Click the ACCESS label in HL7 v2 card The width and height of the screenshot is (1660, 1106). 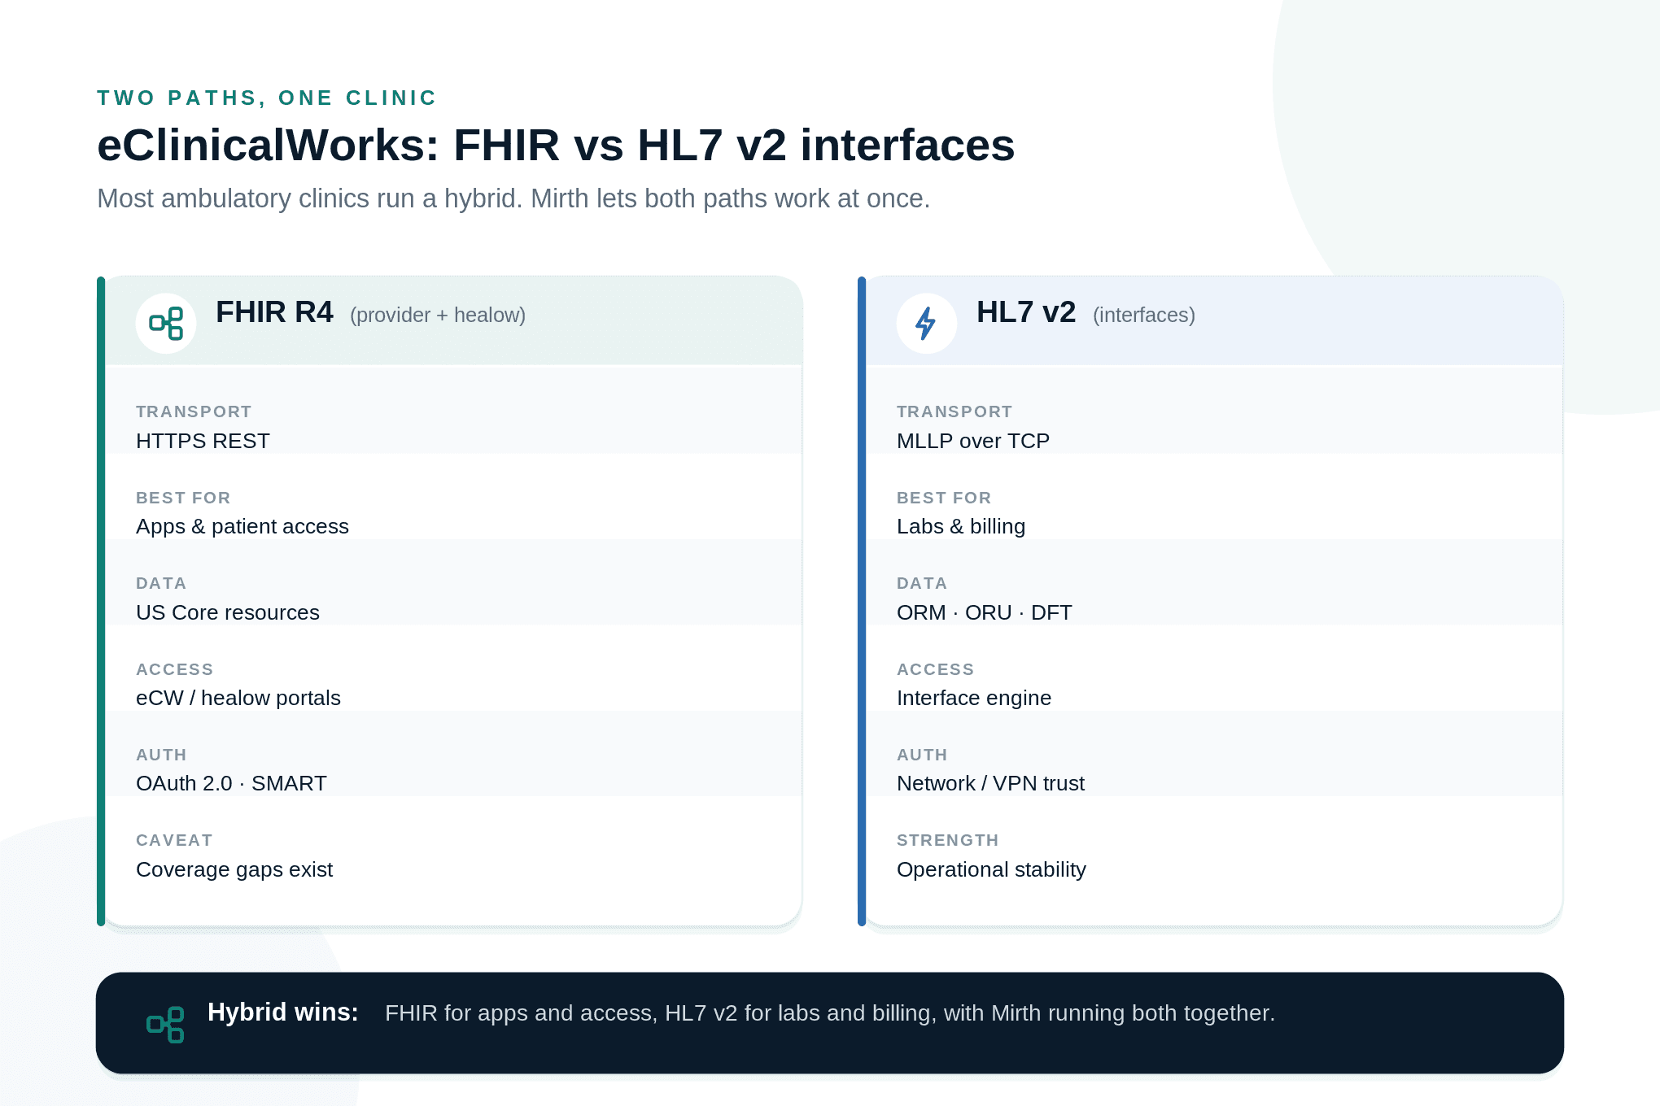point(935,669)
